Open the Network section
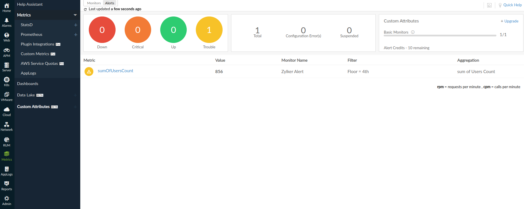 [7, 127]
